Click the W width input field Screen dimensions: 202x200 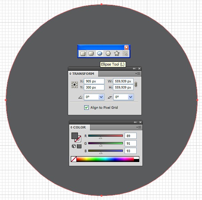(123, 81)
